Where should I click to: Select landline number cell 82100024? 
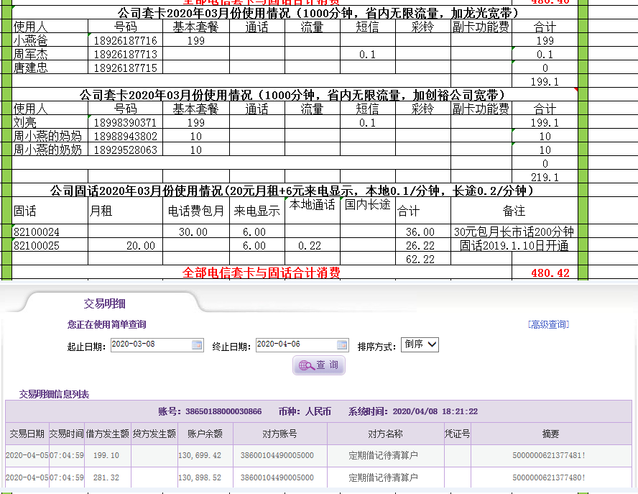click(50, 232)
